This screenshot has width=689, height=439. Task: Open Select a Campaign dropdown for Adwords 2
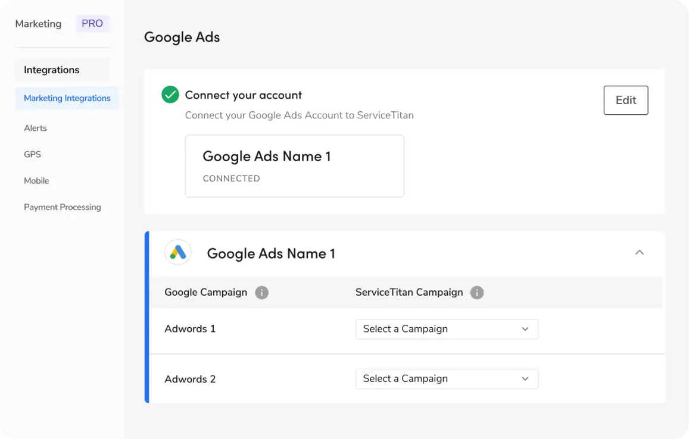[447, 378]
